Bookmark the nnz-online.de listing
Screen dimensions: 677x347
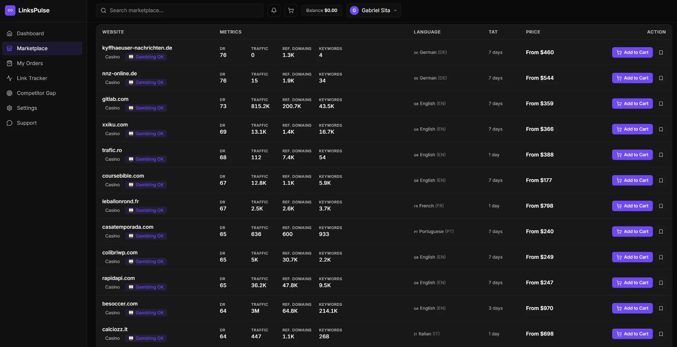[661, 78]
